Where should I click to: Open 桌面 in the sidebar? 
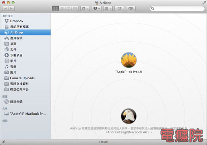(25, 44)
